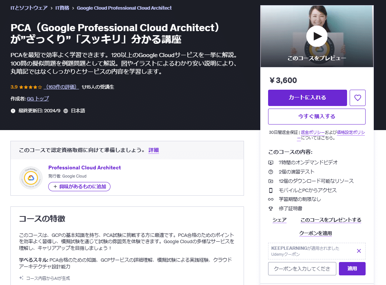The image size is (386, 285).
Task: Click the globe language icon
Action: [x=66, y=111]
